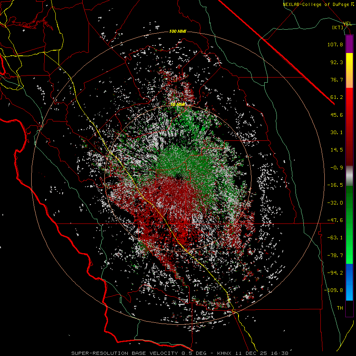Click the 100 NMI range ring label
Screen dimensions: 356x356
178,31
